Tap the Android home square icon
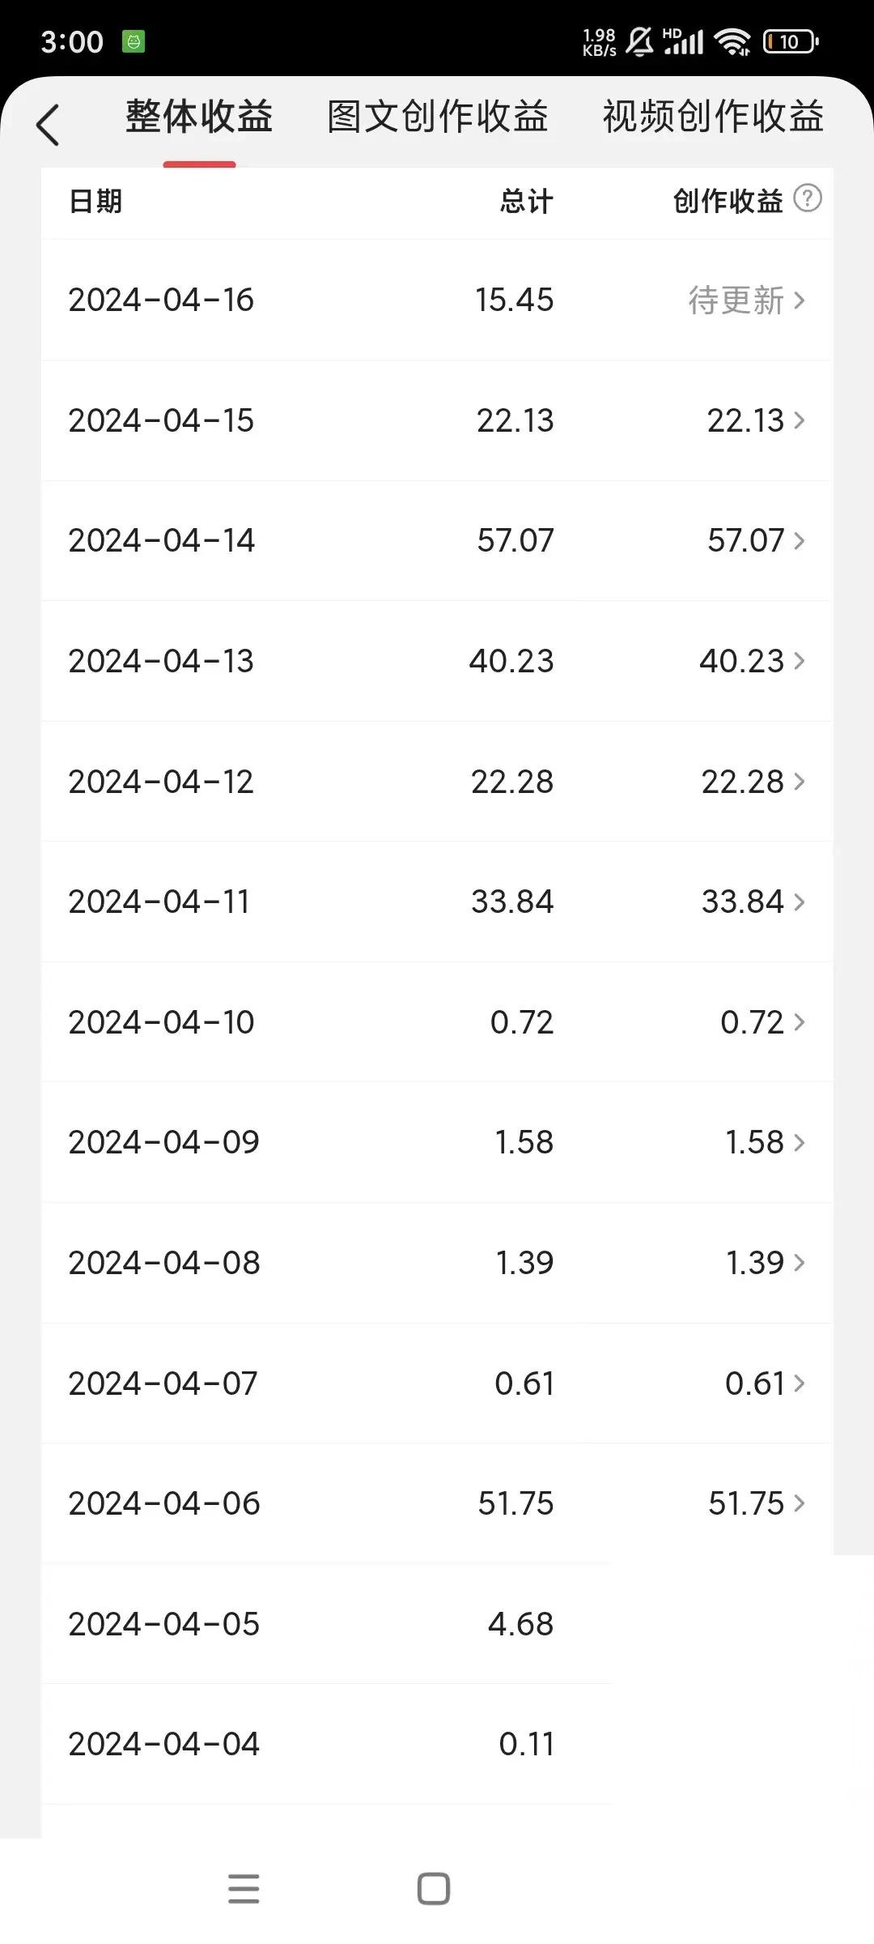This screenshot has height=1944, width=874. tap(434, 1888)
